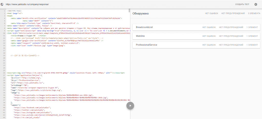This screenshot has height=119, width=262.
Task: Click the instagram.com/yalstudio code line
Action: (x=33, y=113)
